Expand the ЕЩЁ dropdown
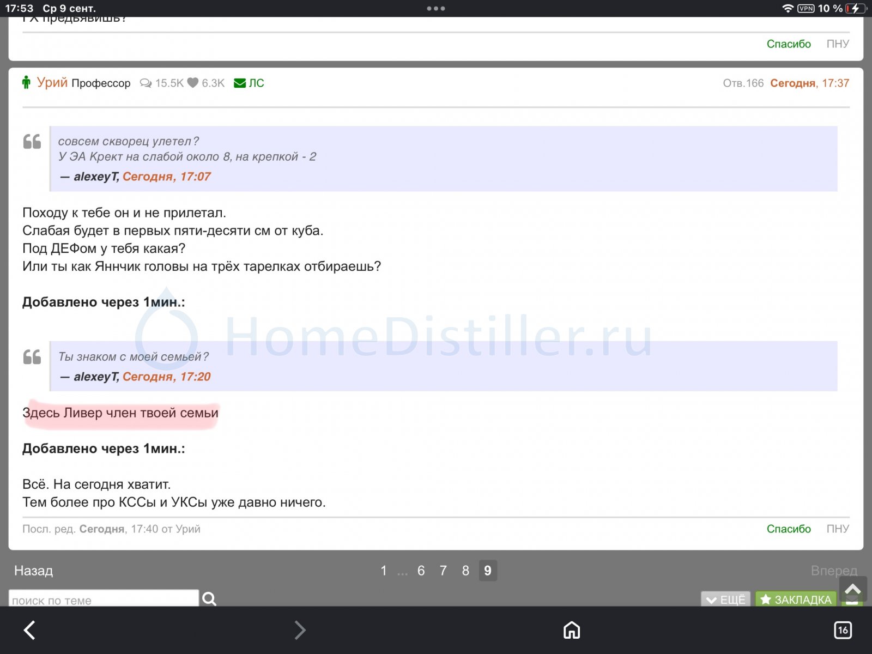Image resolution: width=872 pixels, height=654 pixels. [725, 599]
